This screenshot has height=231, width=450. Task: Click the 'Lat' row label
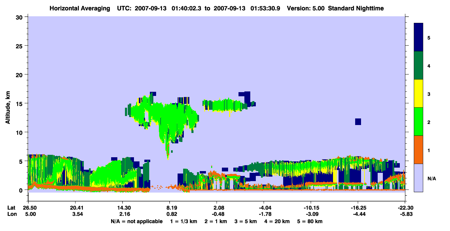11,208
